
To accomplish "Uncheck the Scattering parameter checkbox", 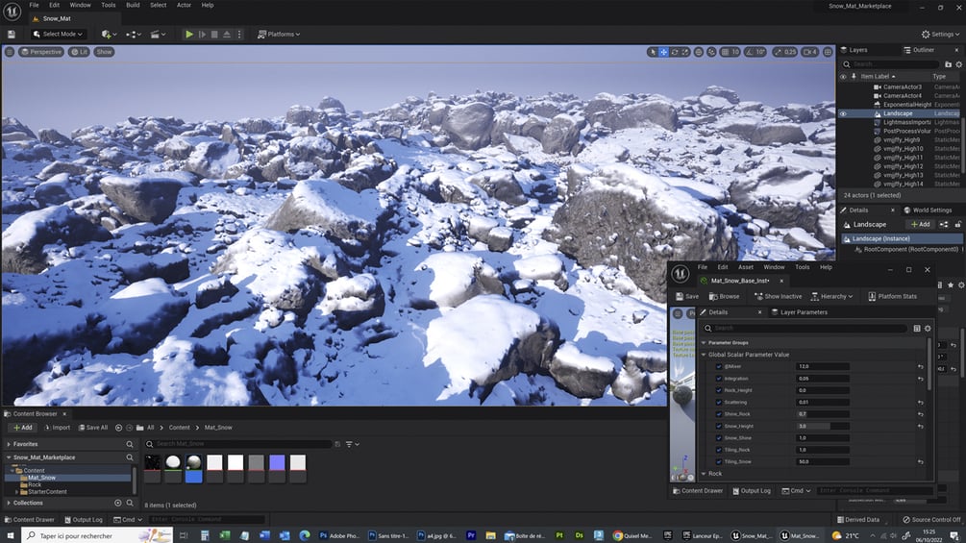I will 718,403.
